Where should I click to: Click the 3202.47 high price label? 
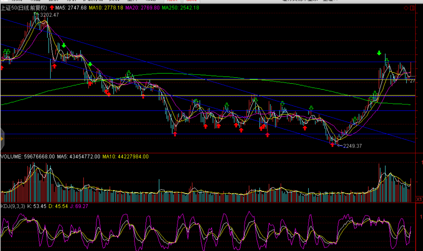(x=50, y=15)
